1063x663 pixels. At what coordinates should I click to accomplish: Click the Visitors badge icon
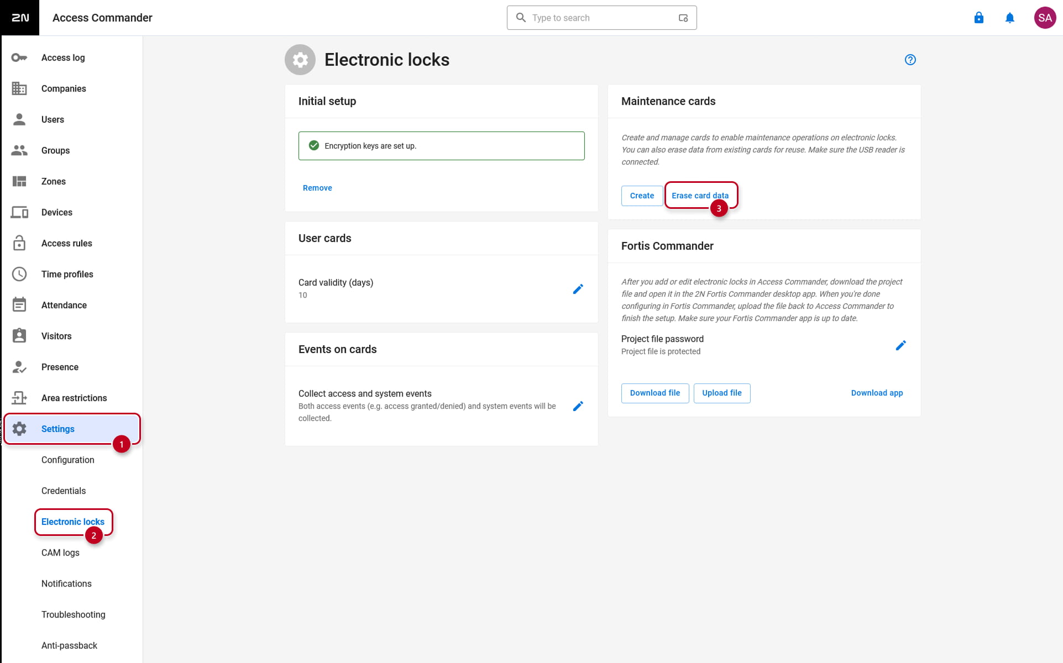click(x=19, y=336)
